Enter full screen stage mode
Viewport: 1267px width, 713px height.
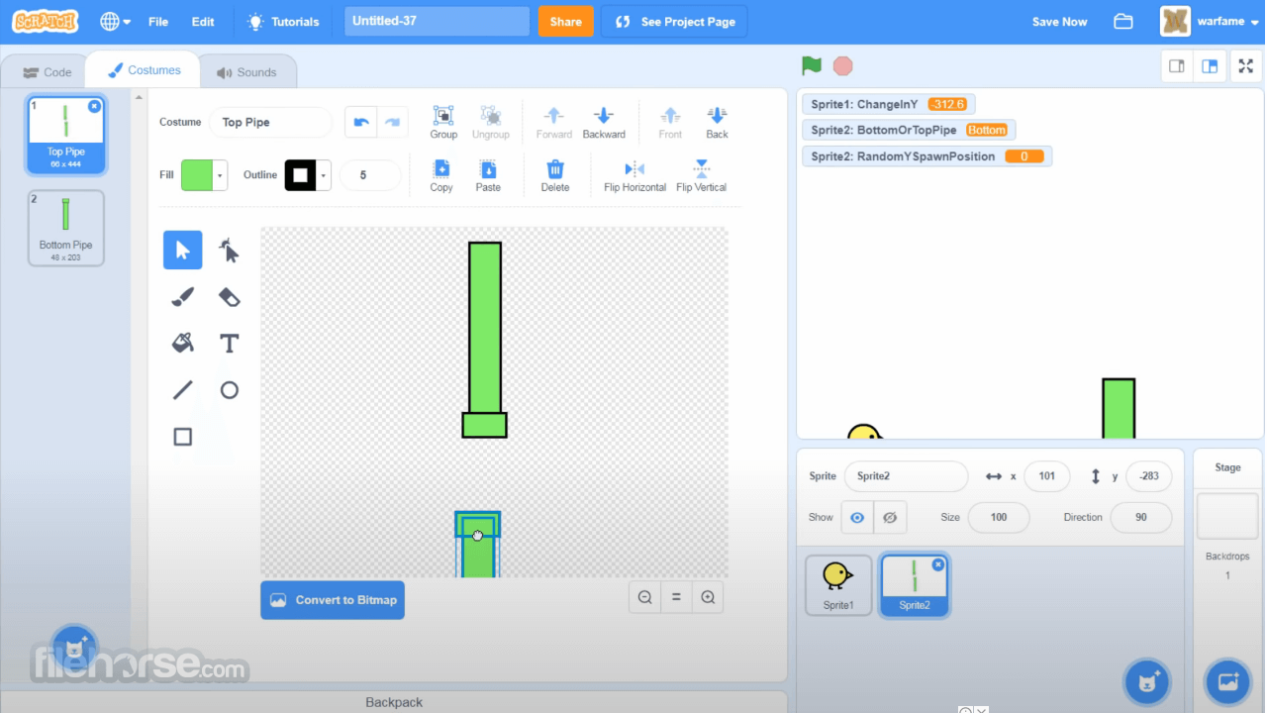pos(1246,66)
